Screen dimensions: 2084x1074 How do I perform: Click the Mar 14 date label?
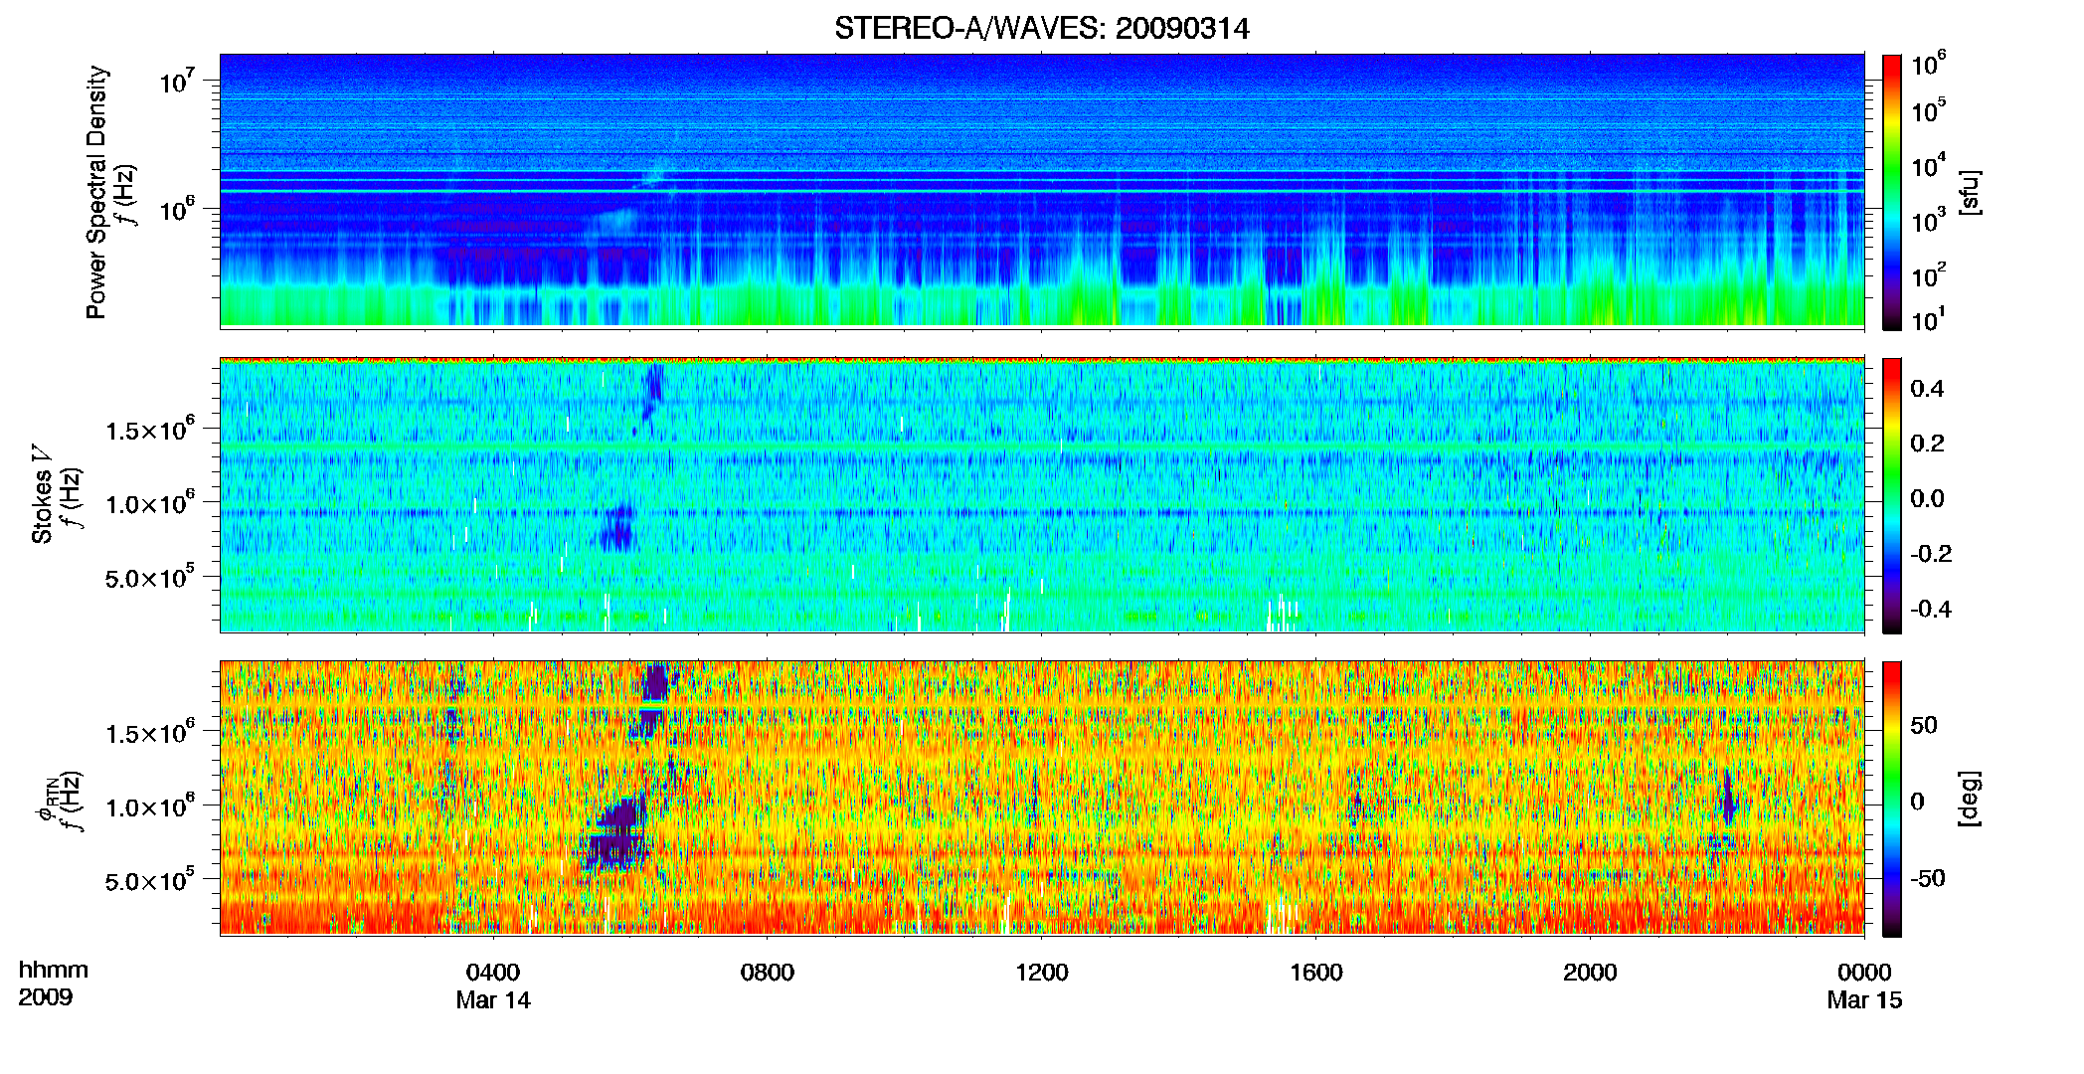(493, 999)
